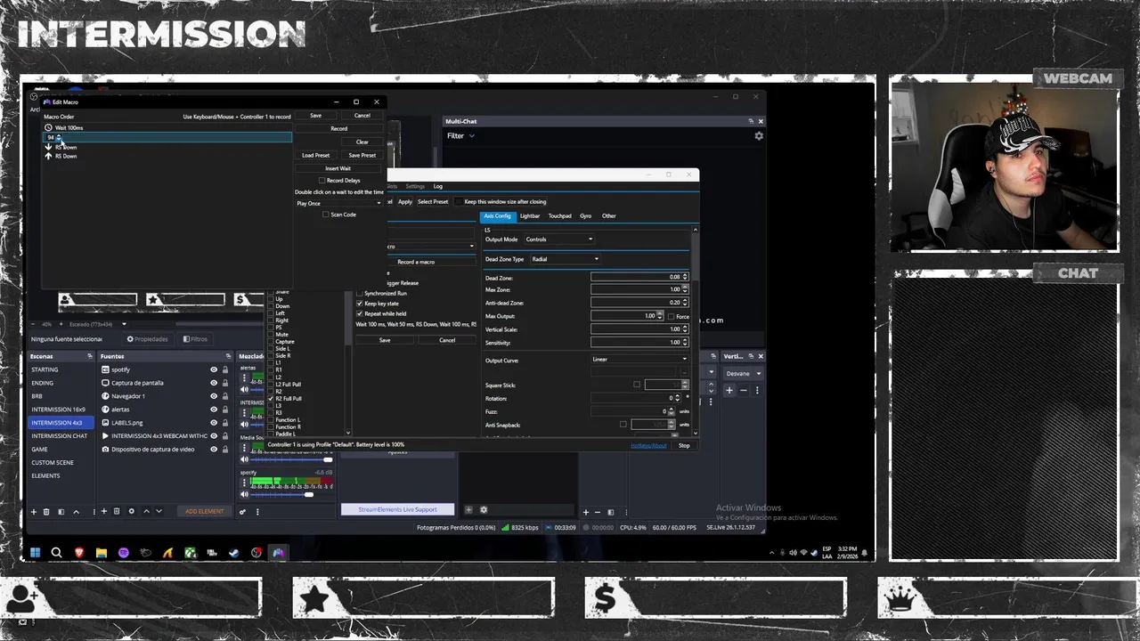
Task: Increase Dead Zone value with its stepper
Action: point(686,275)
